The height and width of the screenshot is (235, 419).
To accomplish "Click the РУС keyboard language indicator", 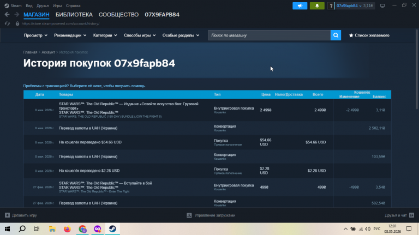I will coord(377,229).
